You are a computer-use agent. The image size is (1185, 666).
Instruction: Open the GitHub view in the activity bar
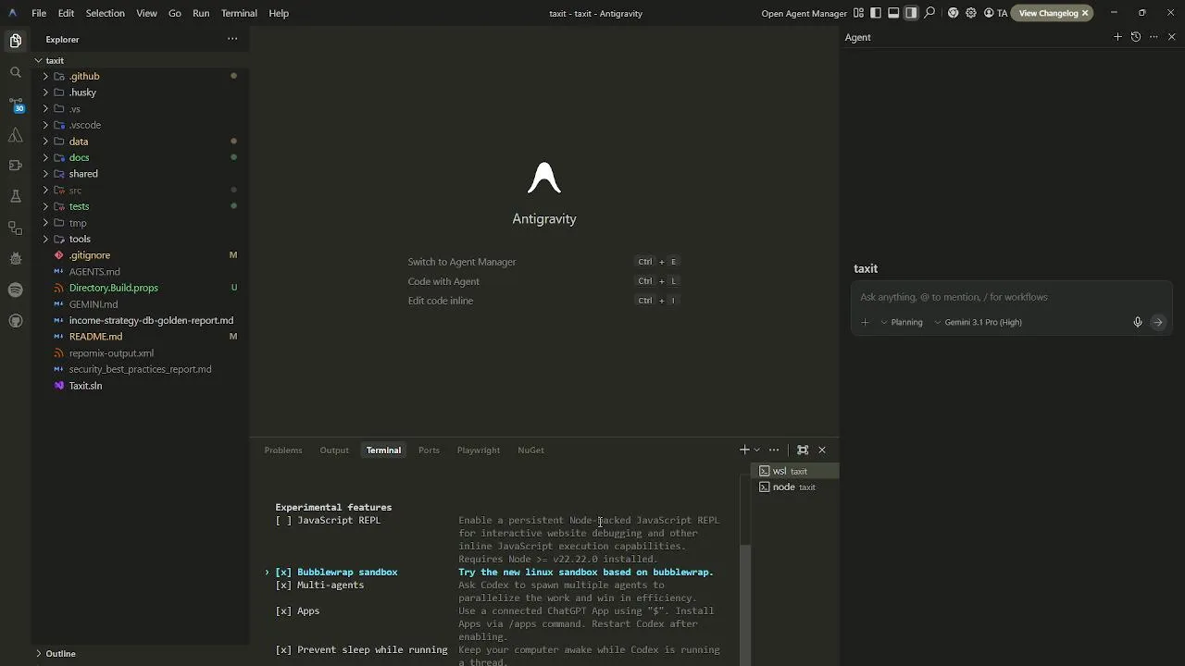click(x=15, y=321)
